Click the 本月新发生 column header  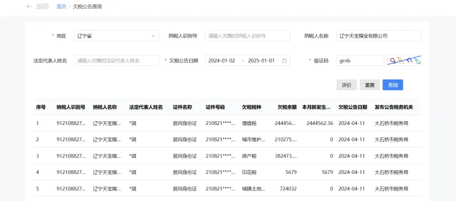point(316,107)
